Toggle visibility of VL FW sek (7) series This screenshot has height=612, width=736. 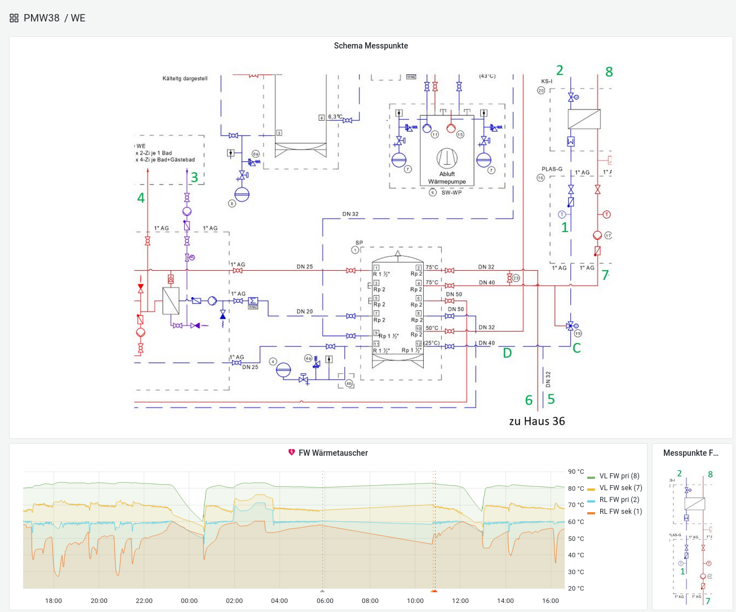[620, 488]
